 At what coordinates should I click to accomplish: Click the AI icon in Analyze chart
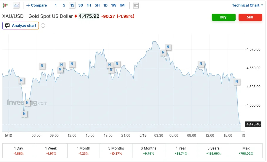(x=7, y=26)
